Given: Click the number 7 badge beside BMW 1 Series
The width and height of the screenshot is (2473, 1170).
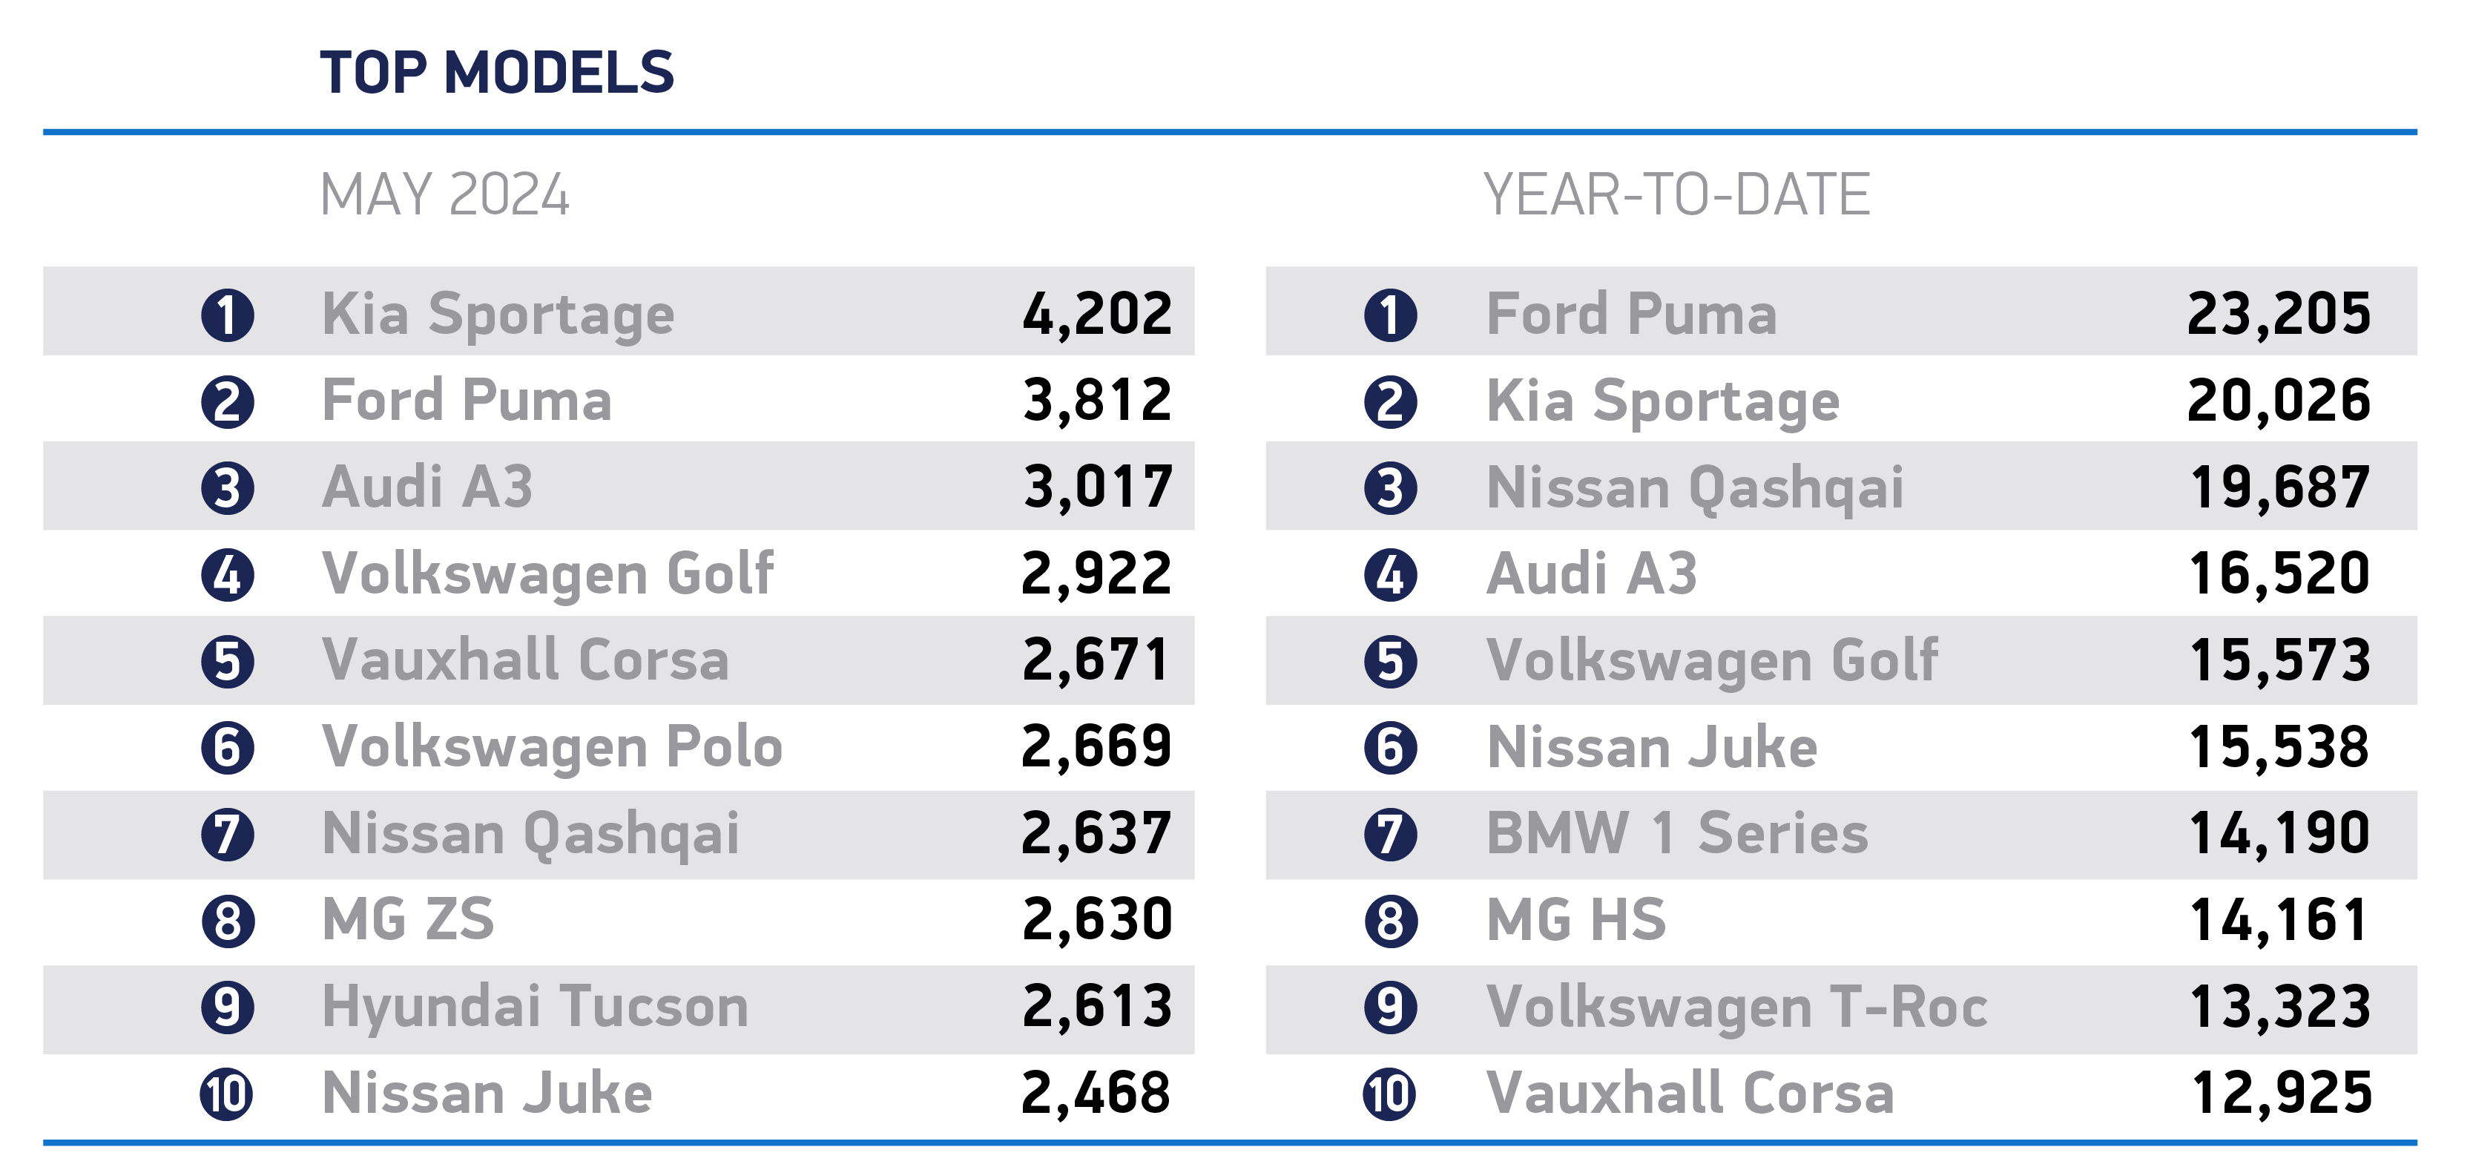Looking at the screenshot, I should click(1390, 835).
